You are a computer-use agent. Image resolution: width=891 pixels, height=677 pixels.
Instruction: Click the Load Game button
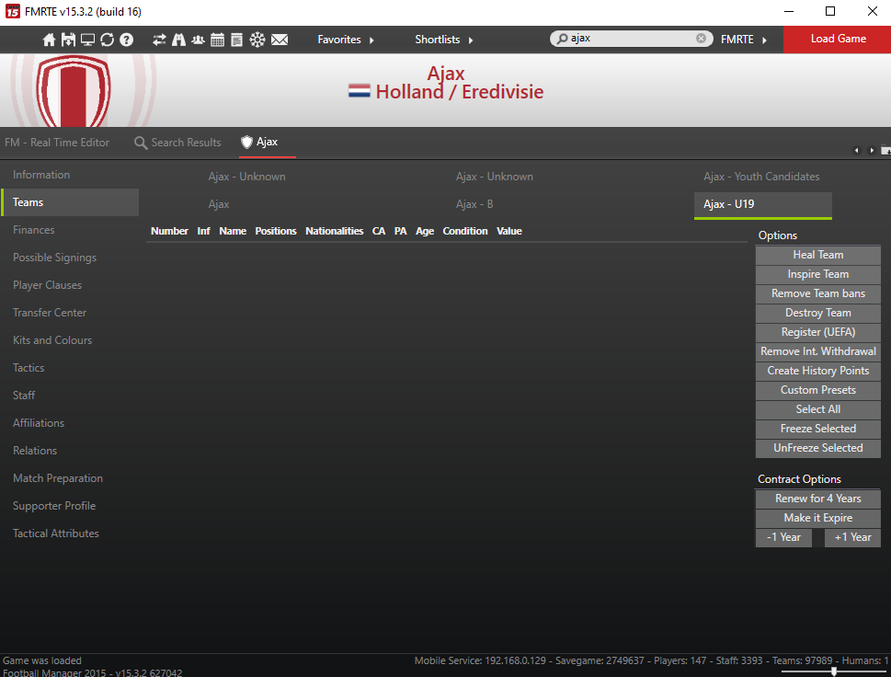tap(838, 40)
